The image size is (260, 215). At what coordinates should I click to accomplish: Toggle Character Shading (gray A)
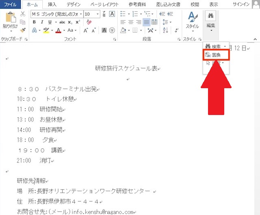(104, 30)
